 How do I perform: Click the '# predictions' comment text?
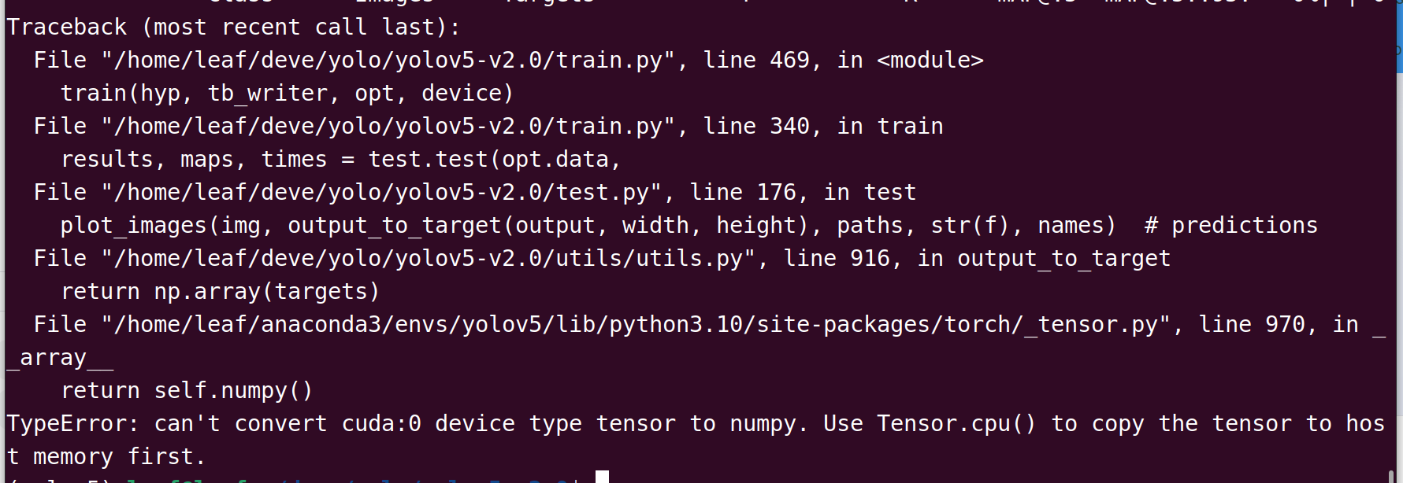coord(1230,226)
